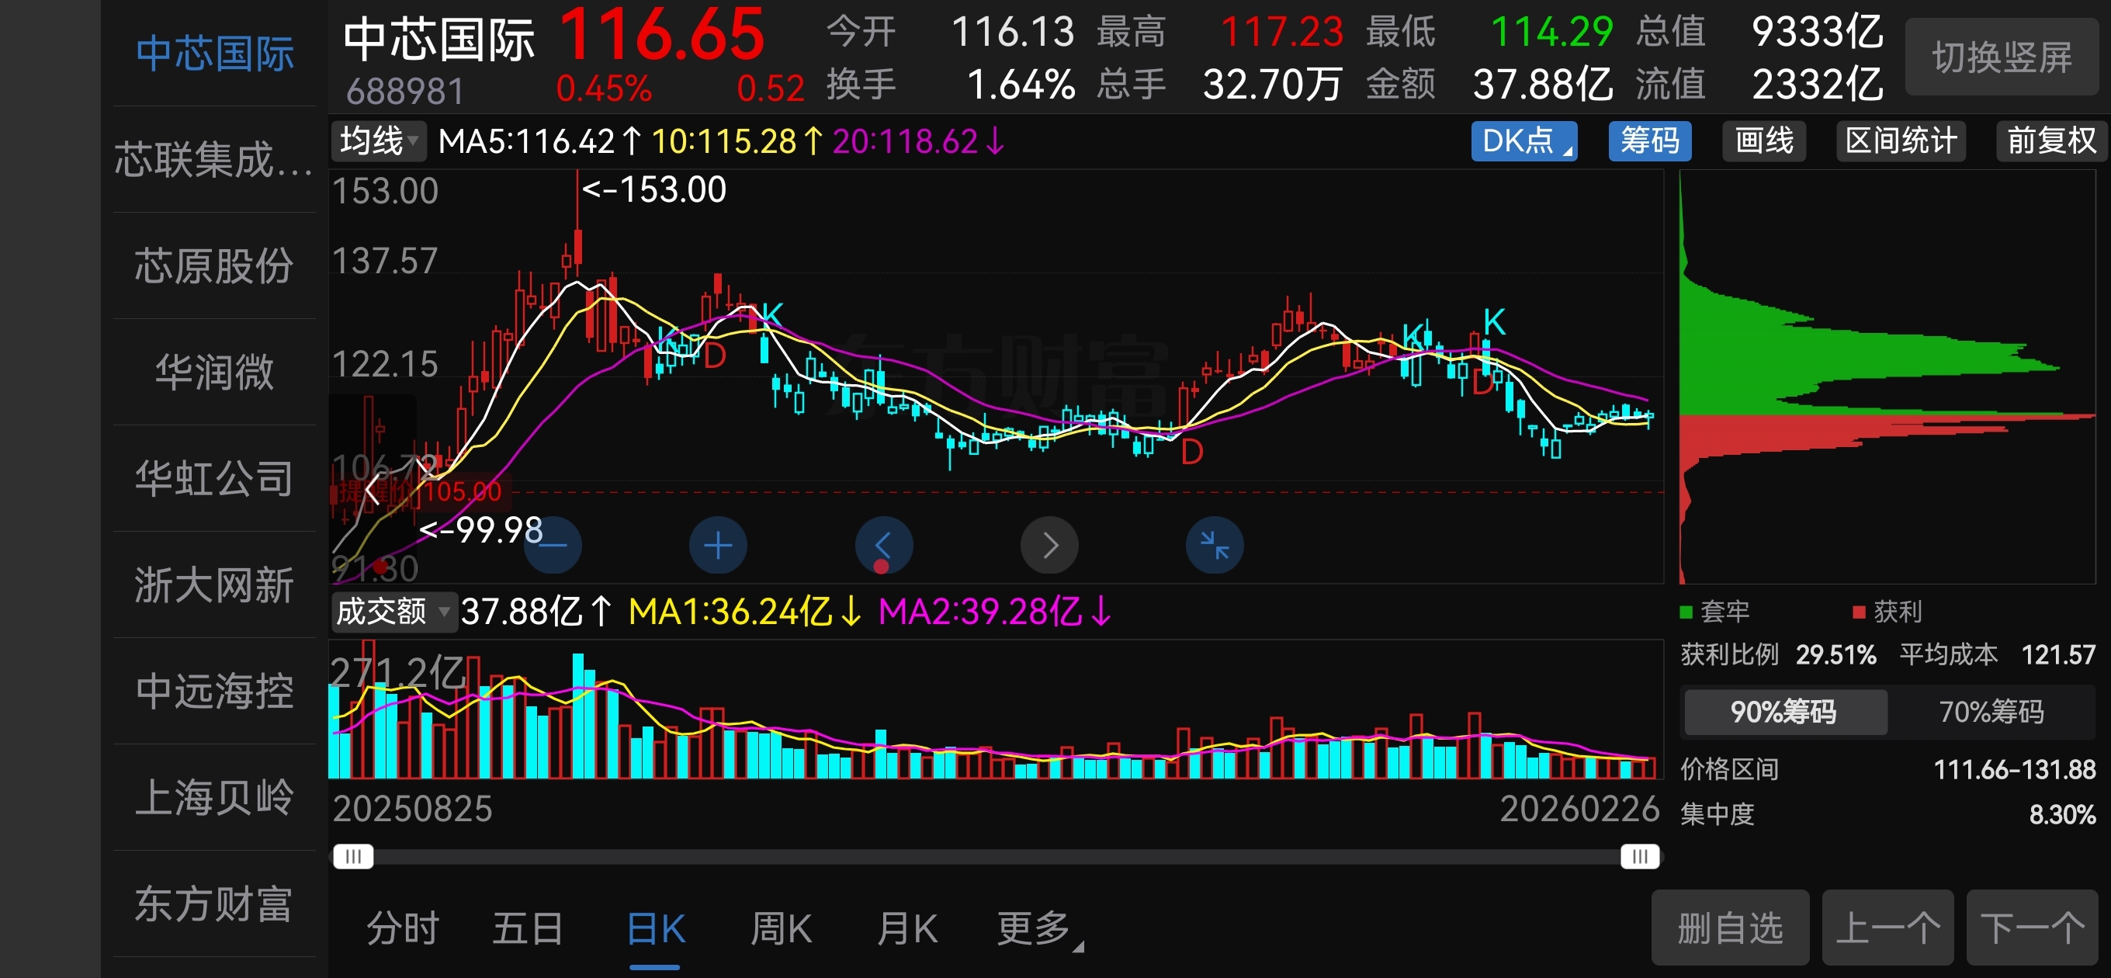Move chart right with the gray arrow icon
The width and height of the screenshot is (2111, 978).
(x=1050, y=546)
